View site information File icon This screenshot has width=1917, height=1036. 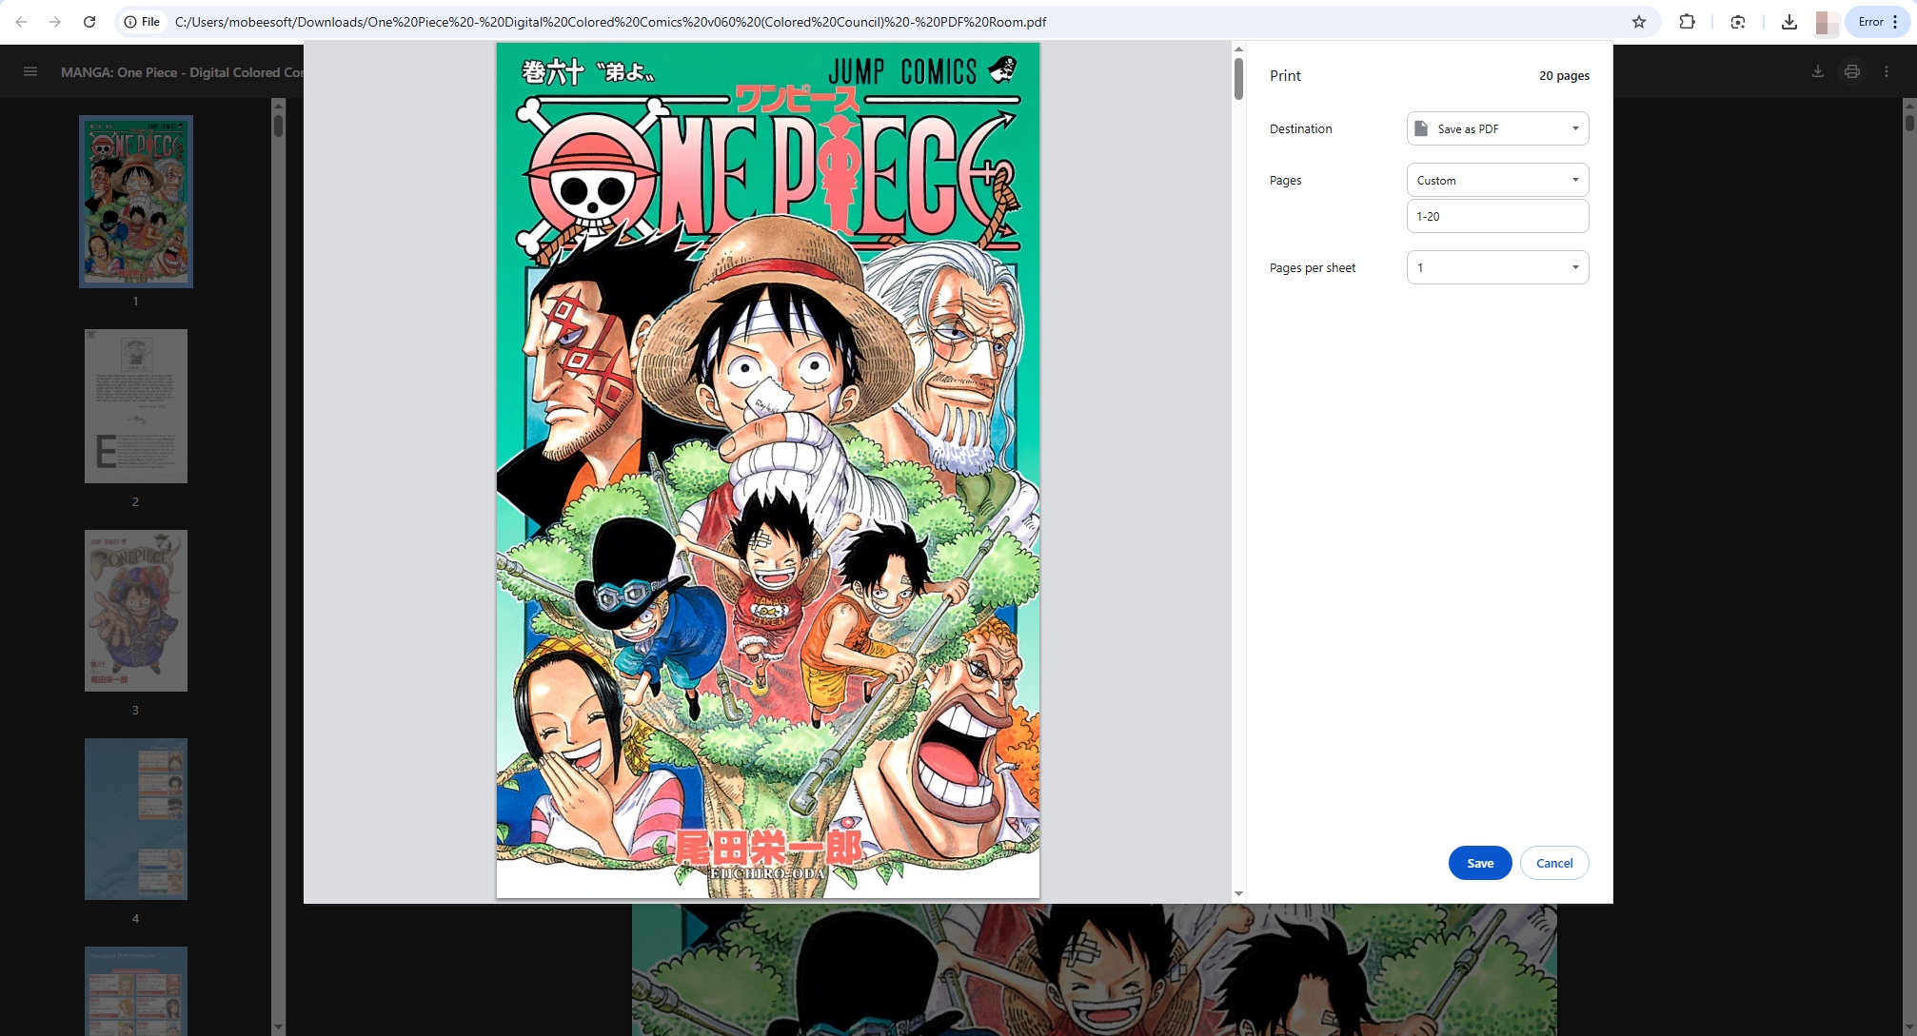pos(142,22)
